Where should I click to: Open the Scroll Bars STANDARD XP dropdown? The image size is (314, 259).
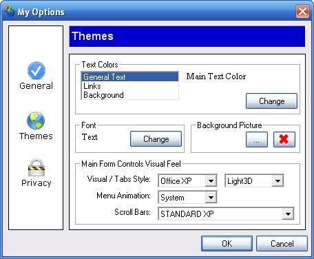point(226,214)
